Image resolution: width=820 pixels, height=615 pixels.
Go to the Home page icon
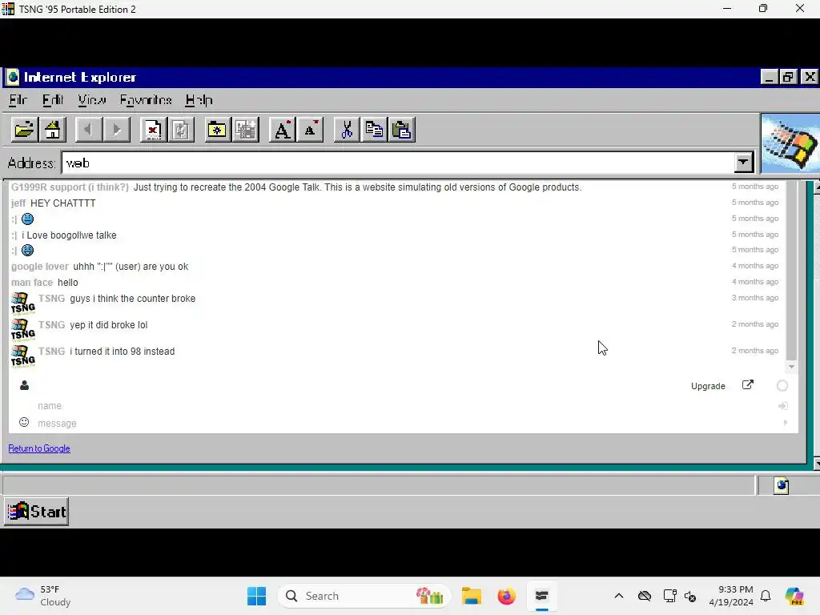click(x=53, y=130)
